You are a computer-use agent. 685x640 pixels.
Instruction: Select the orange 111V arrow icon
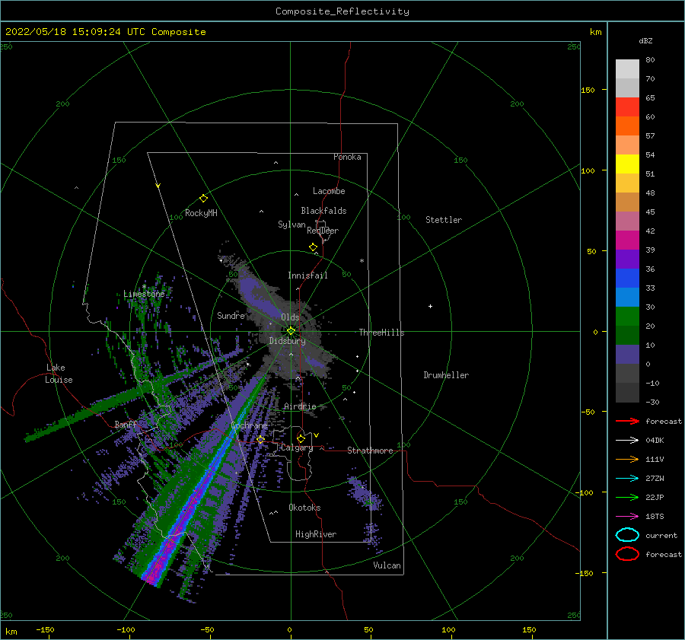(x=627, y=459)
